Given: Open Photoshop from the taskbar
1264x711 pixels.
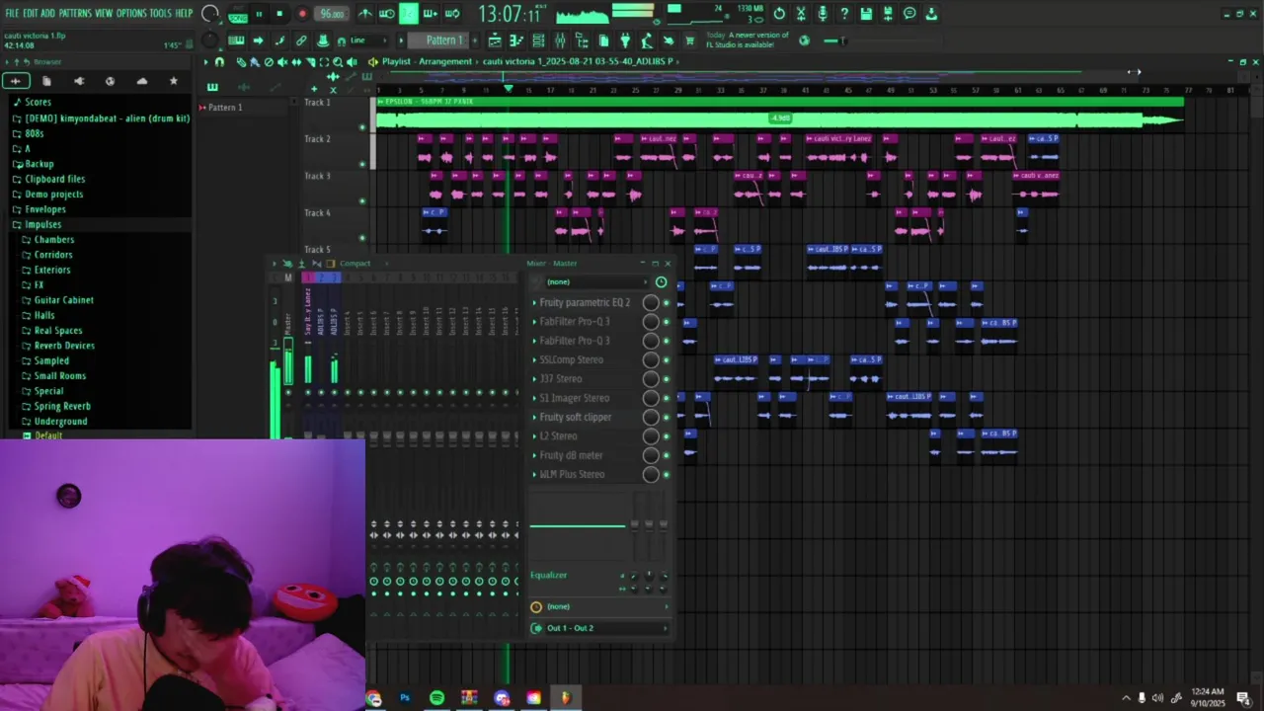Looking at the screenshot, I should point(405,698).
